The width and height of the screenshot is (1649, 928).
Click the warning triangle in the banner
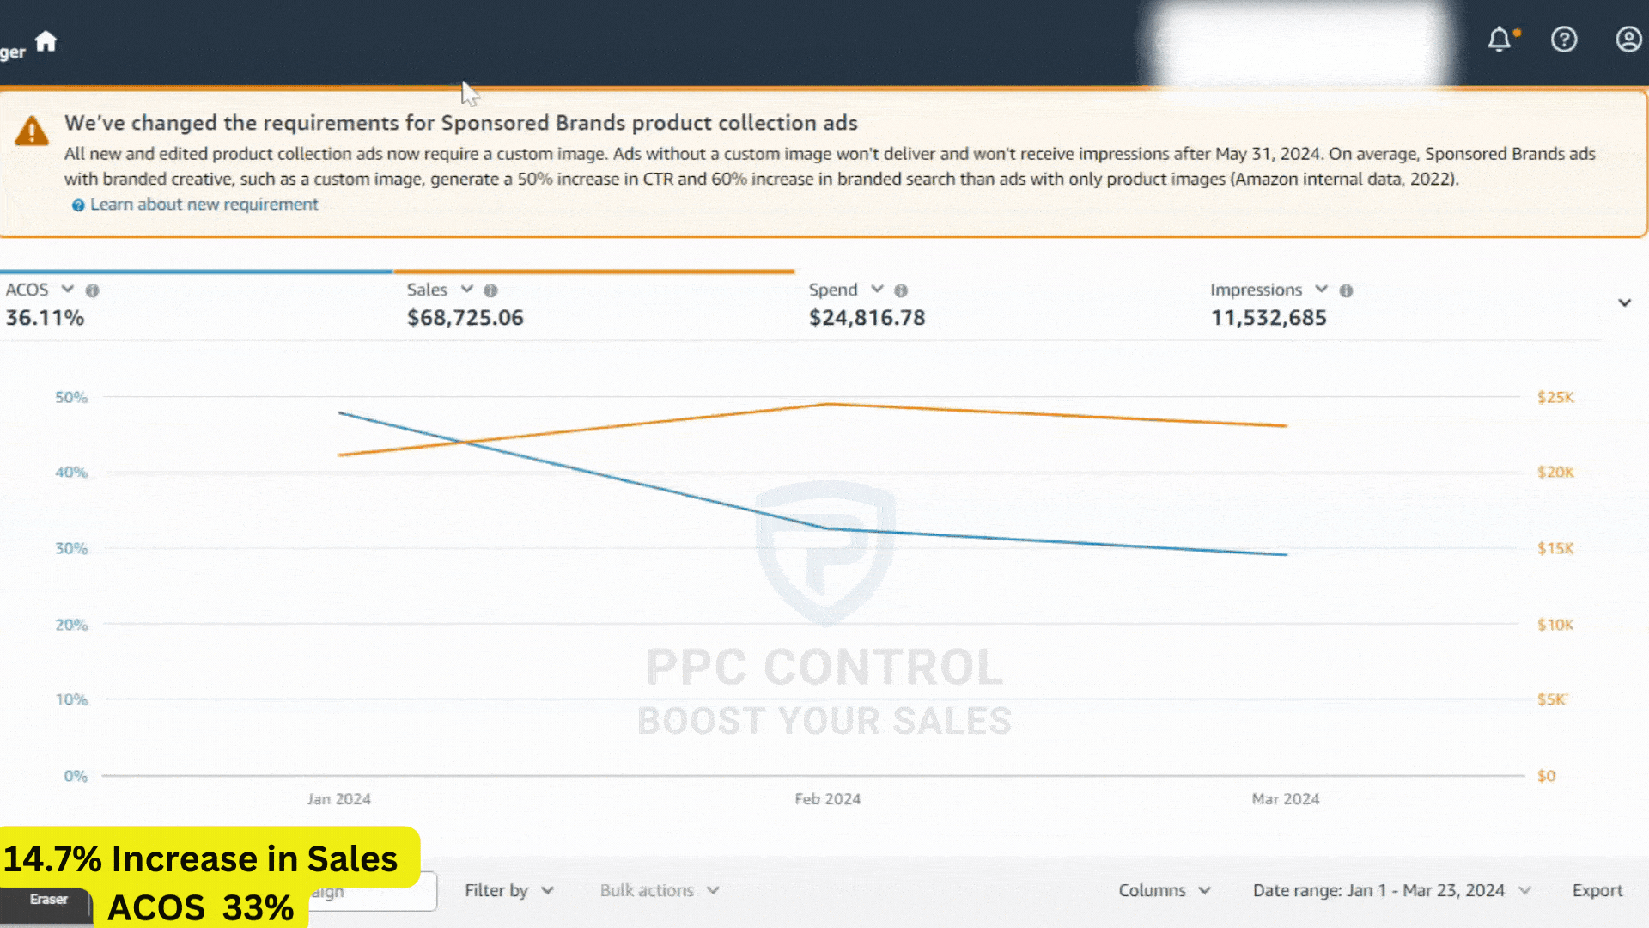[x=31, y=131]
